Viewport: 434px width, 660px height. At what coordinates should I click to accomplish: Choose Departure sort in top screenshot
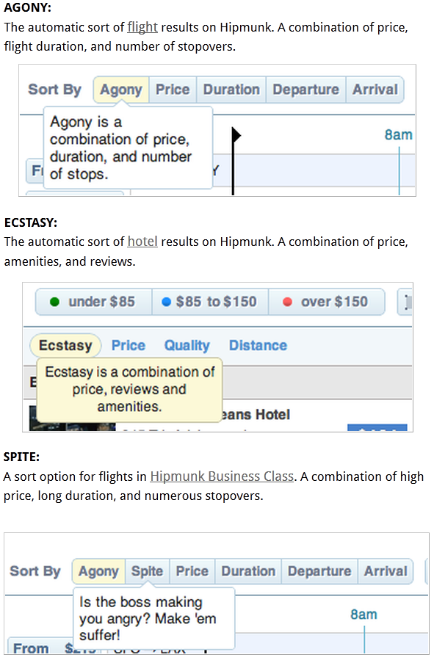click(305, 90)
